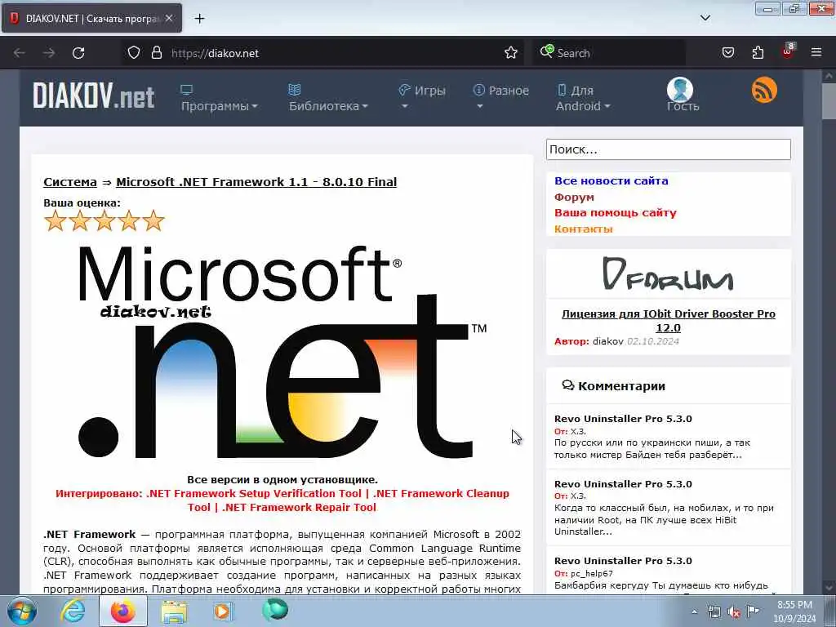This screenshot has height=627, width=836.
Task: Open Windows Explorer from taskbar
Action: (174, 611)
